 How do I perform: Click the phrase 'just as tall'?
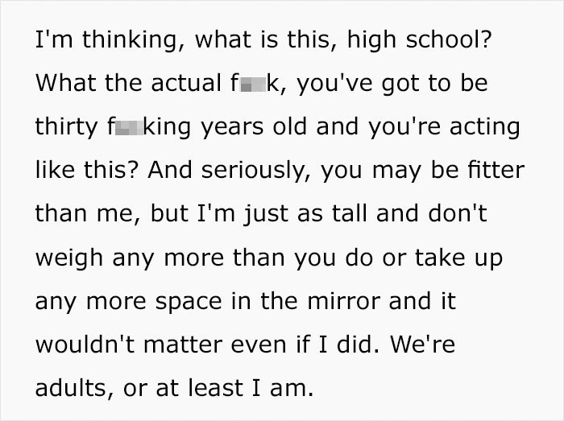(x=305, y=214)
